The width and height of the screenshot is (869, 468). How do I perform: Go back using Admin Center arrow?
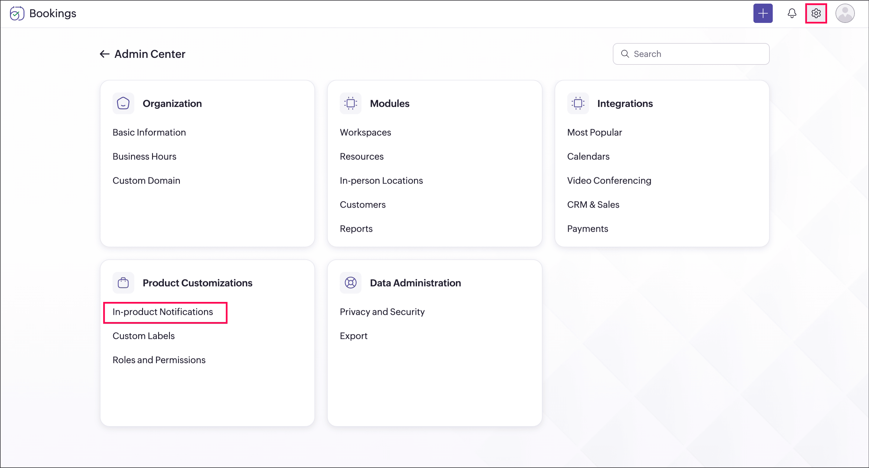[104, 54]
